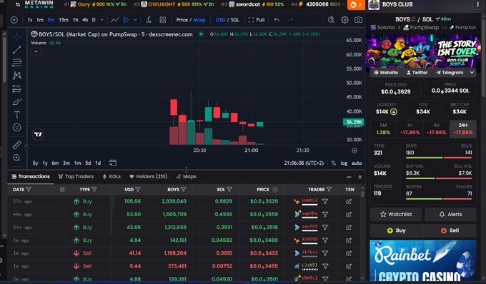Add a symbol to compare with plus icon
The height and width of the screenshot is (284, 486).
coord(14,20)
